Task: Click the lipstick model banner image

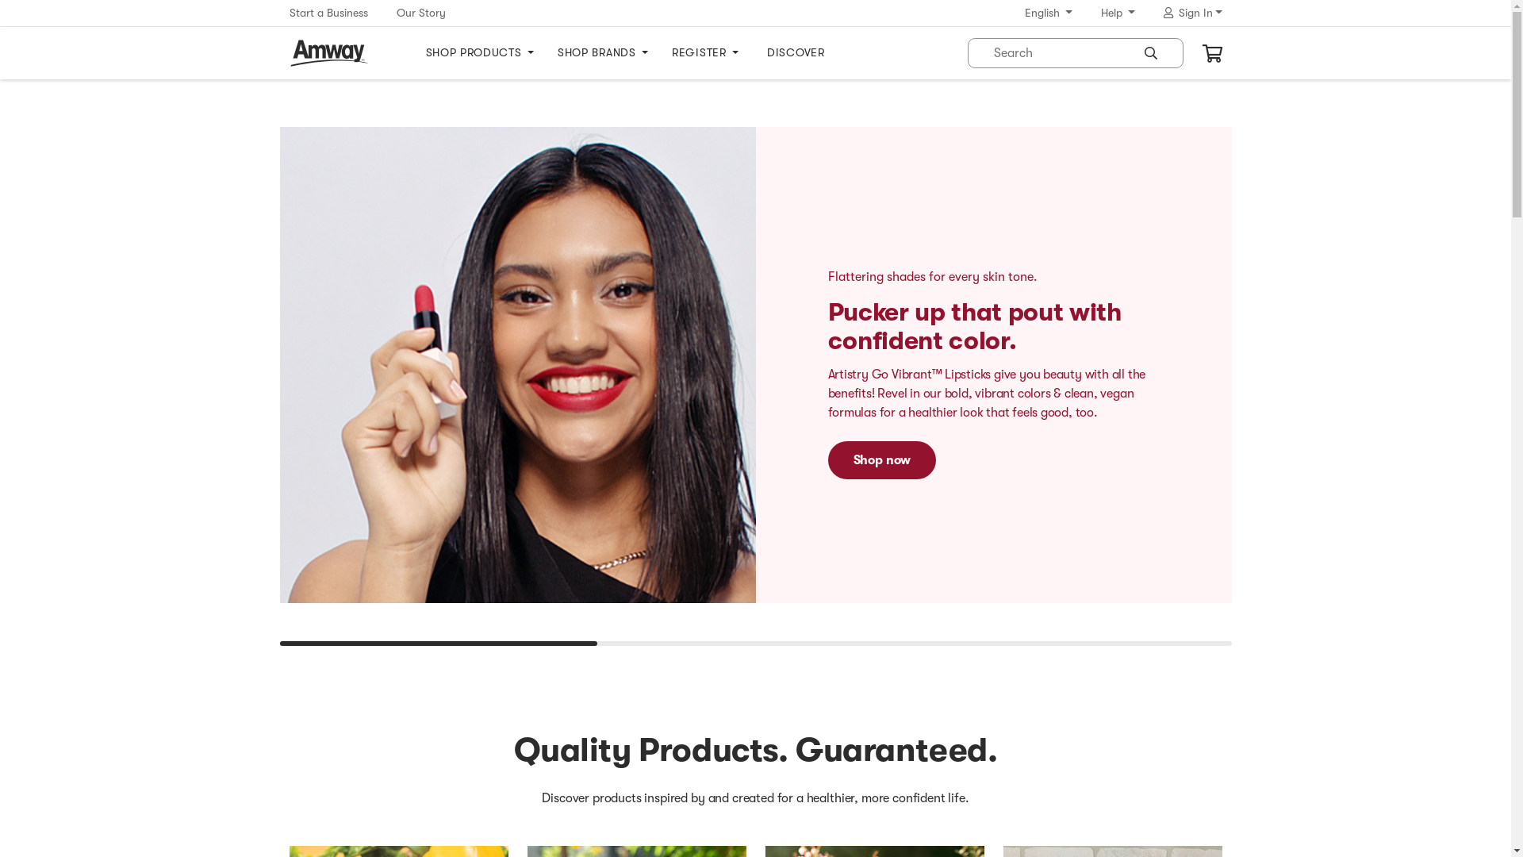Action: click(517, 365)
